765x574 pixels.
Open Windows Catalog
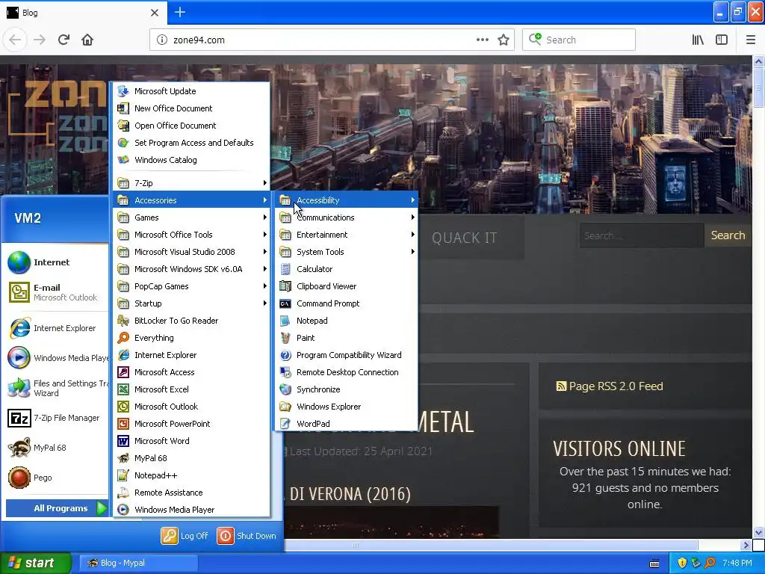[x=191, y=160]
